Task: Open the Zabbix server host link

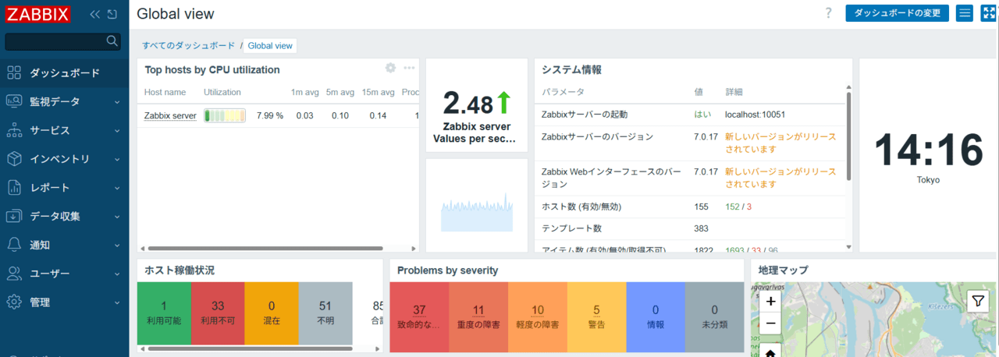Action: (170, 116)
